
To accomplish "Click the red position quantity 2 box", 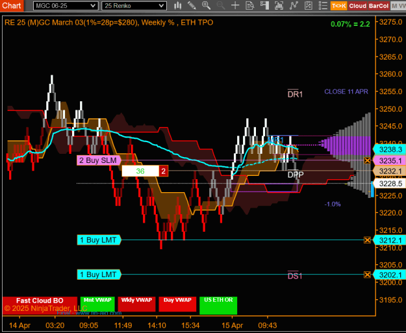I will tap(164, 171).
